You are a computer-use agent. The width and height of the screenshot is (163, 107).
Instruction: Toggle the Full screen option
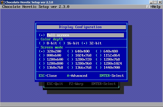(x=81, y=35)
